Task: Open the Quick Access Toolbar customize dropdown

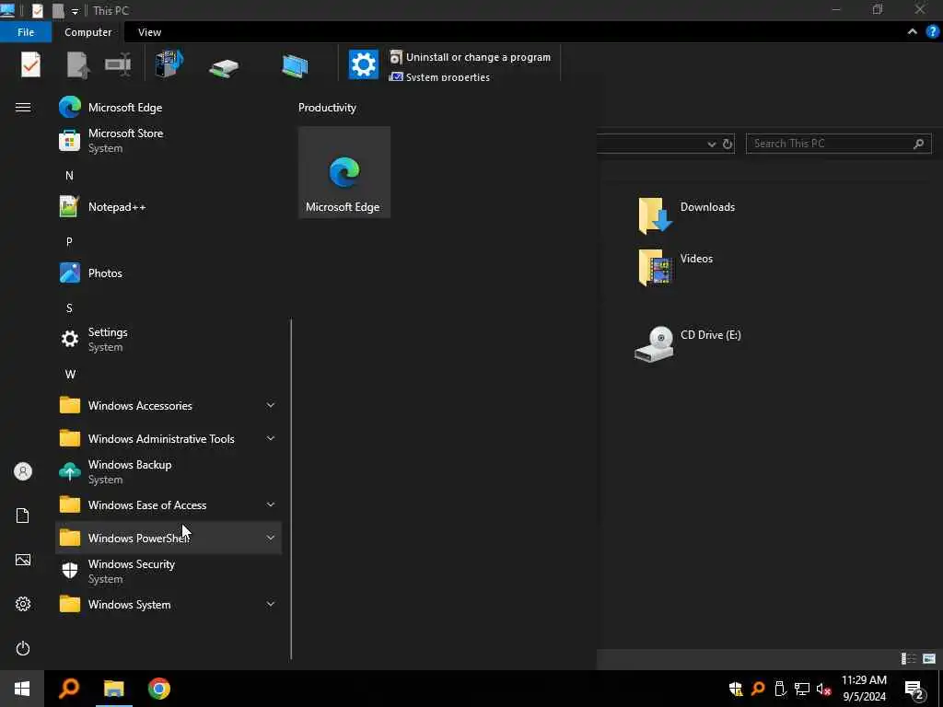Action: coord(75,11)
